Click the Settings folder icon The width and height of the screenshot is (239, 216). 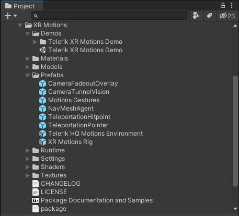tap(36, 159)
